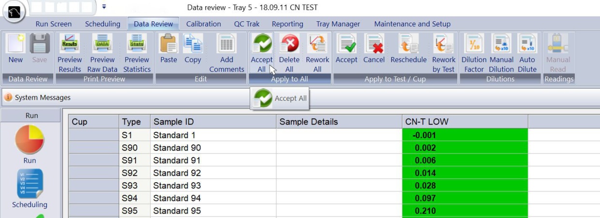600x218 pixels.
Task: Select the Standard 92 sample row
Action: tap(177, 173)
